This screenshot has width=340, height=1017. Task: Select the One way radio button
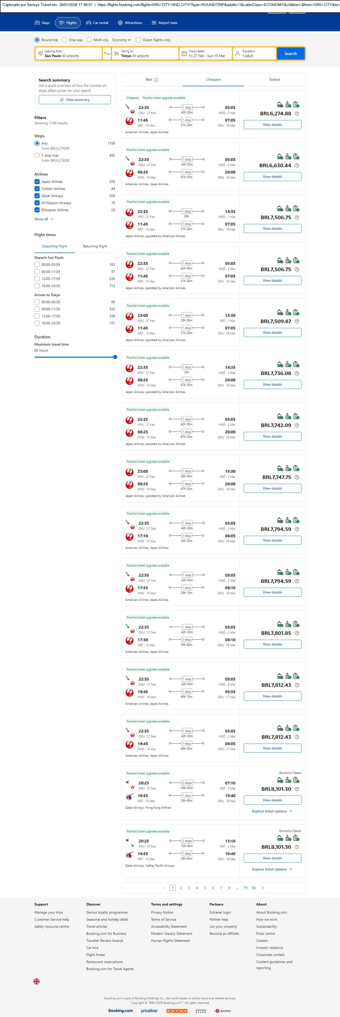pos(65,40)
